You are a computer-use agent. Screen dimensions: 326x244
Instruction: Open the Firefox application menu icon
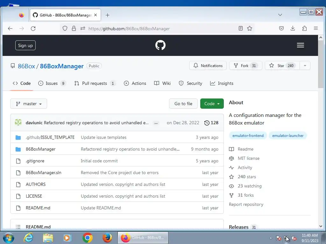(315, 28)
